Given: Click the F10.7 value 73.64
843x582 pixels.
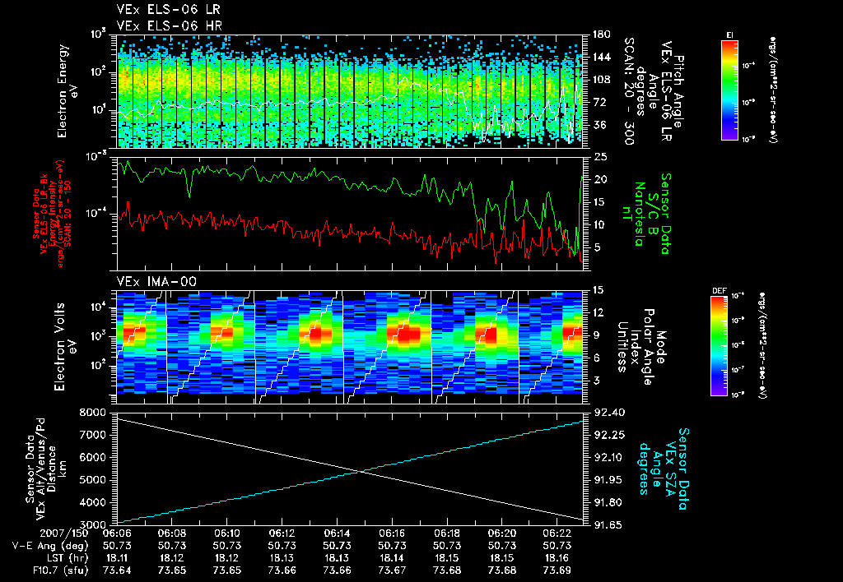Looking at the screenshot, I should (117, 570).
